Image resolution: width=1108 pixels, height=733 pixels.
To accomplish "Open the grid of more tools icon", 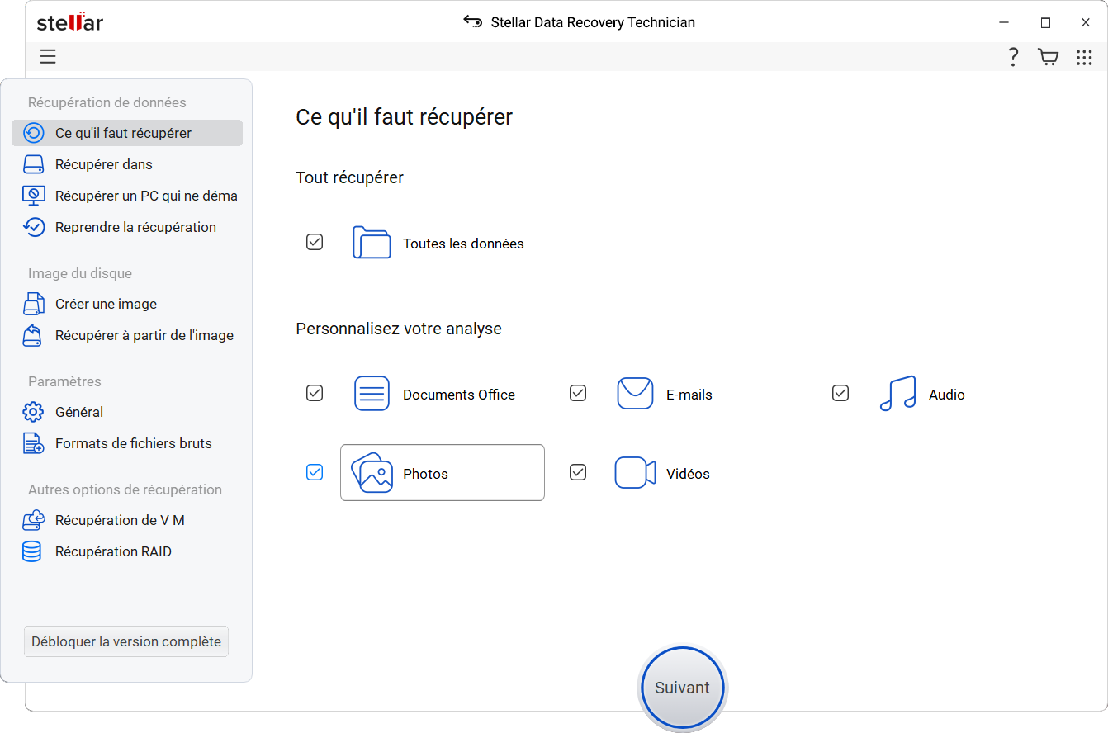I will tap(1084, 57).
